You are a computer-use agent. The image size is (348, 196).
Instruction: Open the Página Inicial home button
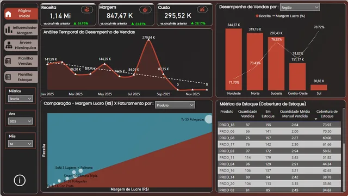click(x=21, y=14)
